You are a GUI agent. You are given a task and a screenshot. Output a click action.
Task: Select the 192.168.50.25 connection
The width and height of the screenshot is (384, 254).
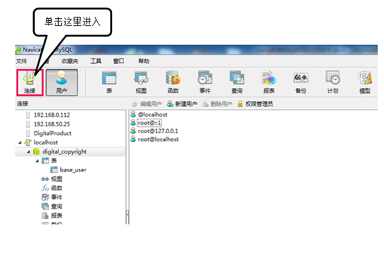click(52, 124)
